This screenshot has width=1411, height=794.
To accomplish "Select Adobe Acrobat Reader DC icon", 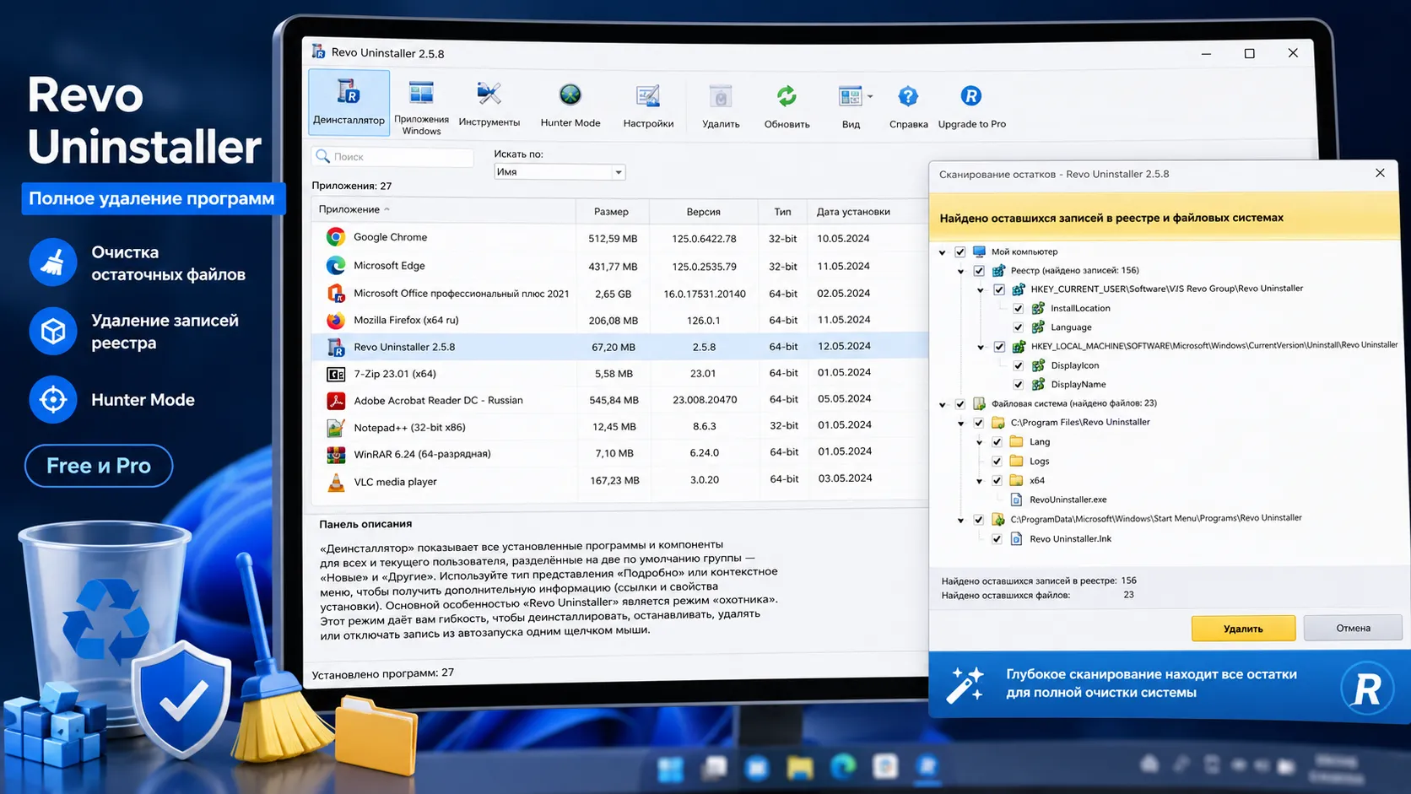I will coord(336,400).
